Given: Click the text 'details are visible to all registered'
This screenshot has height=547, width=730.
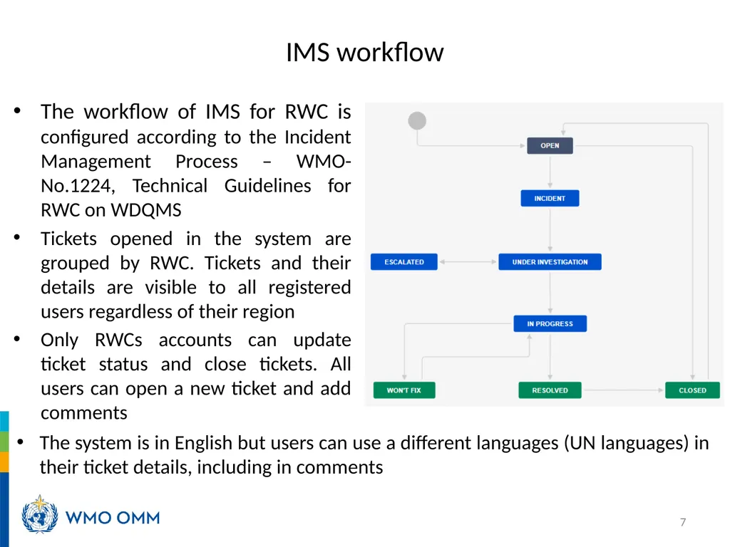Looking at the screenshot, I should 195,288.
